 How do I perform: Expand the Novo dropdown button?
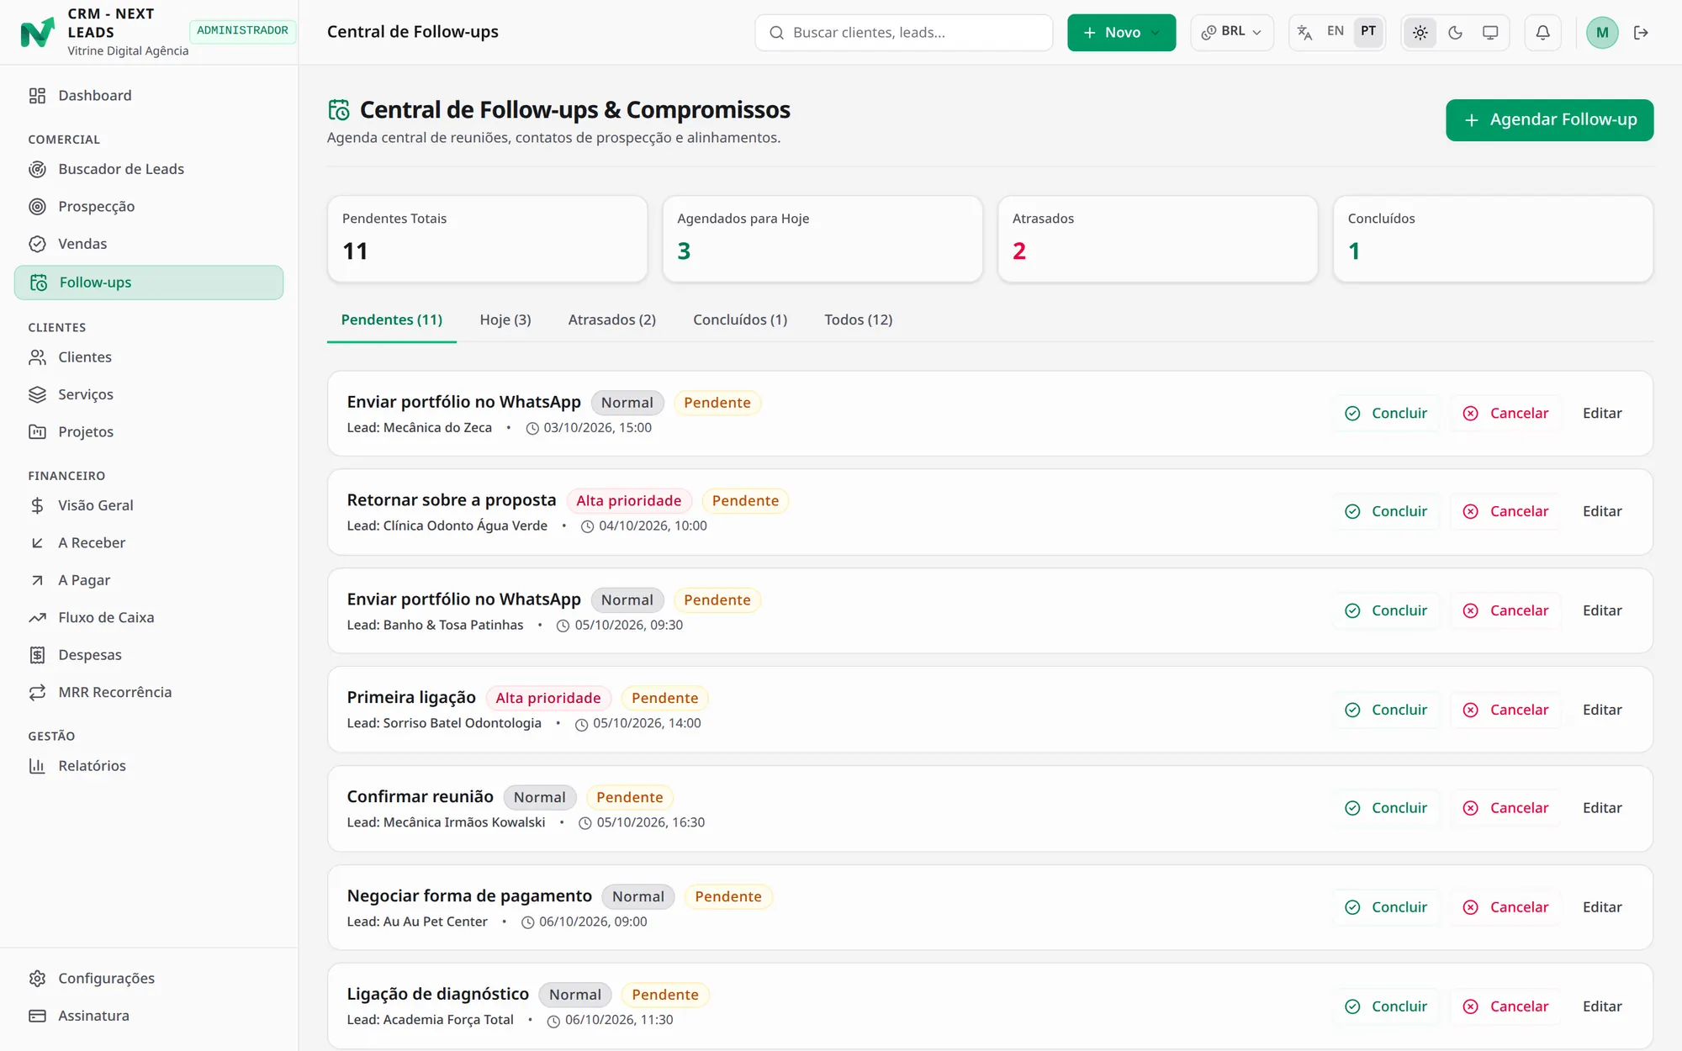pyautogui.click(x=1121, y=33)
